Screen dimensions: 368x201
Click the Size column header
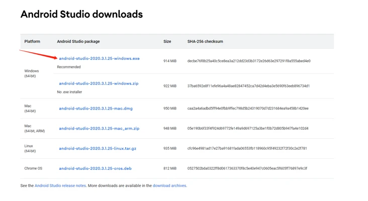click(167, 42)
